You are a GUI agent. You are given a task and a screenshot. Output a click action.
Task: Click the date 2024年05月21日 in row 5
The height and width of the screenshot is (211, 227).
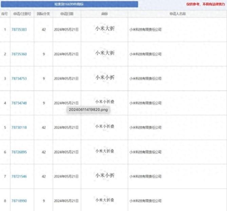click(66, 127)
